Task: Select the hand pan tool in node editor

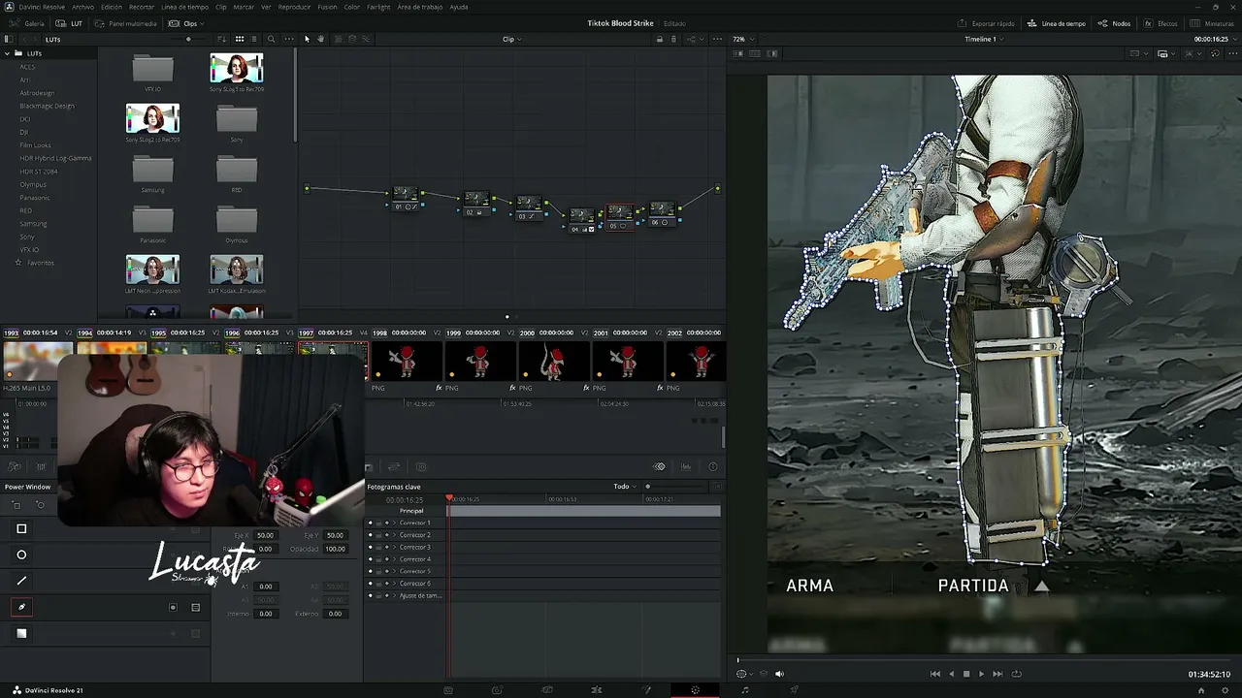Action: pyautogui.click(x=320, y=39)
